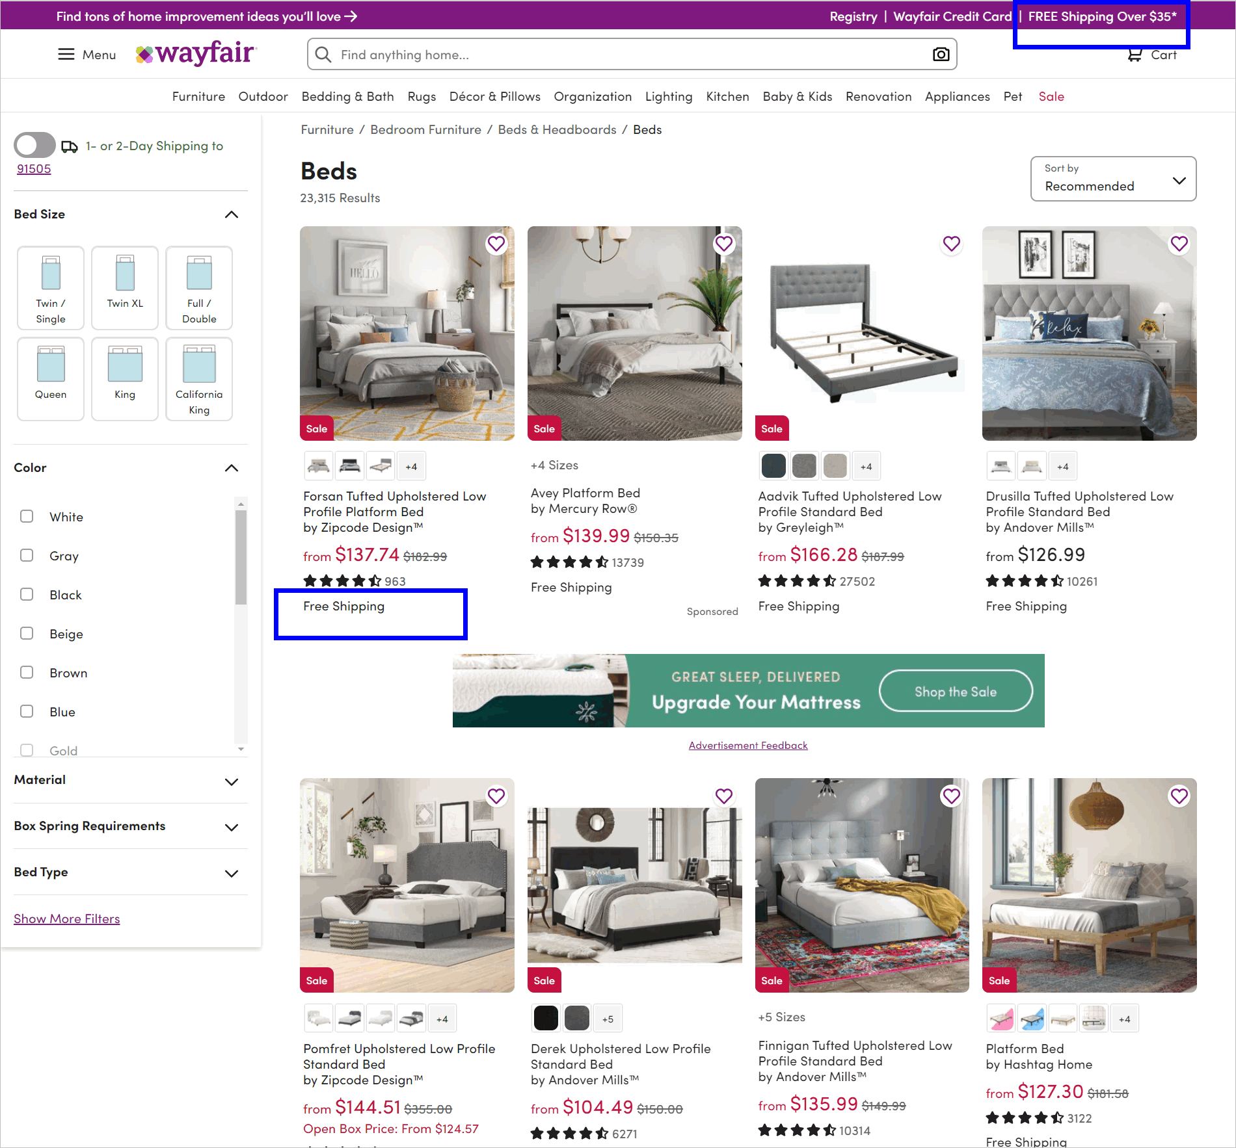
Task: Open the visual search camera tool
Action: click(940, 54)
